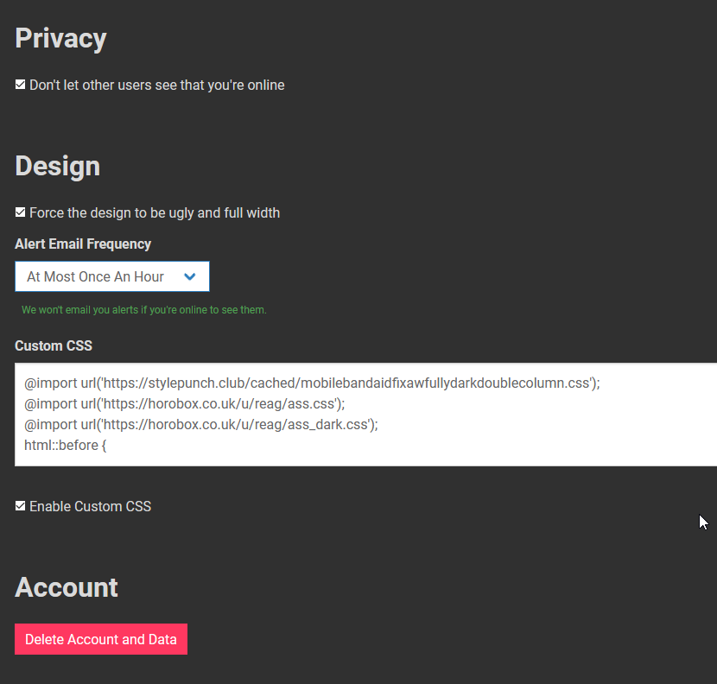Click inside the Custom CSS text area
Screen dimensions: 717x684
point(365,415)
